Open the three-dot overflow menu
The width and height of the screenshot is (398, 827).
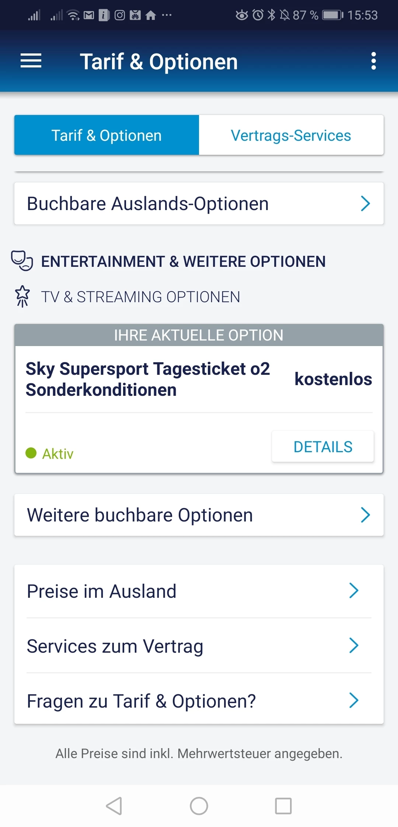374,61
